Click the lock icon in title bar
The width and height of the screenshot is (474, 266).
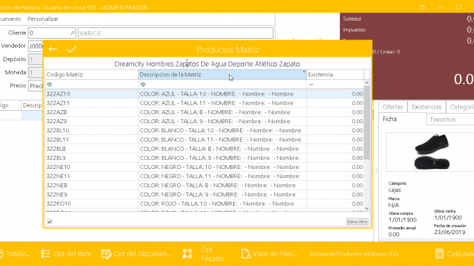click(423, 7)
